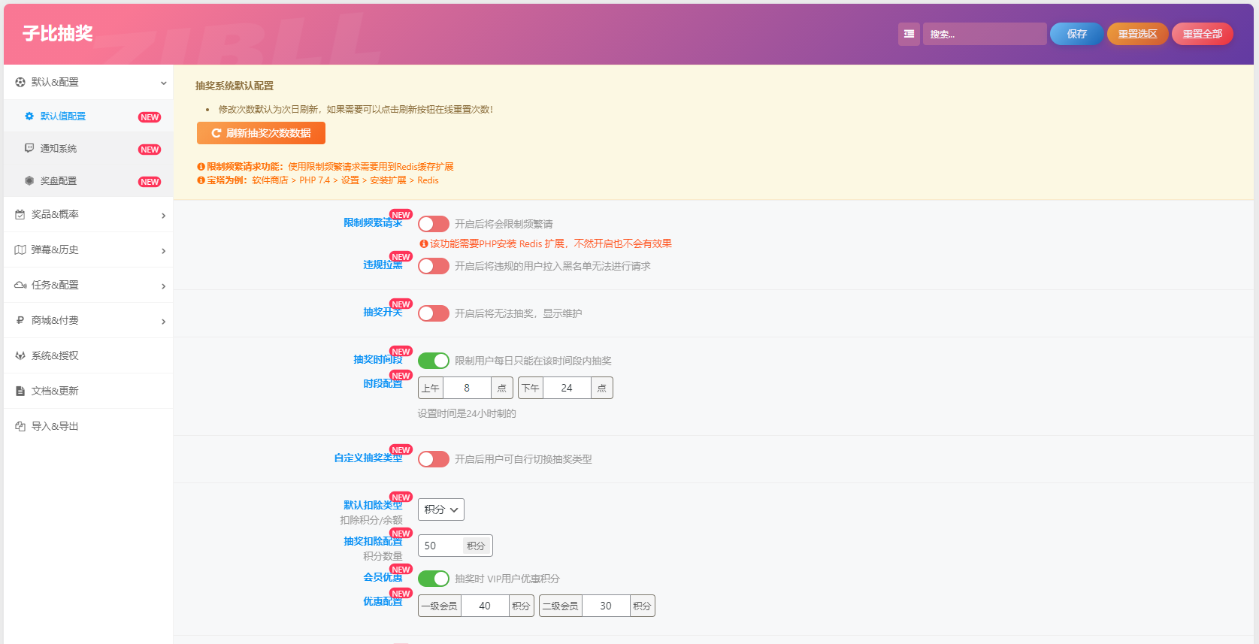Click the blue 保存 button
The image size is (1259, 644).
(1076, 34)
